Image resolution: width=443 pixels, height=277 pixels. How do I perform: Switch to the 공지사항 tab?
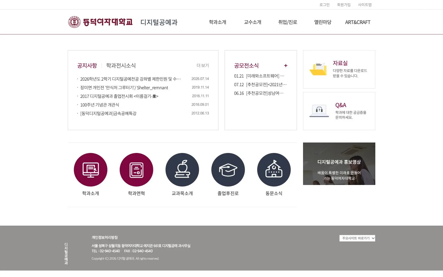[87, 66]
